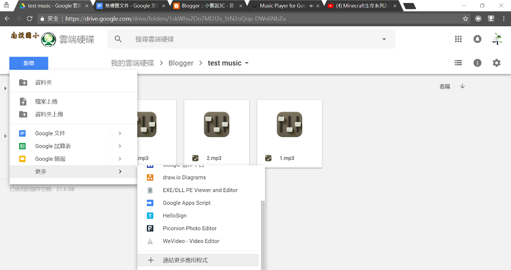Reverse sort direction arrow
The width and height of the screenshot is (511, 270).
pyautogui.click(x=462, y=86)
